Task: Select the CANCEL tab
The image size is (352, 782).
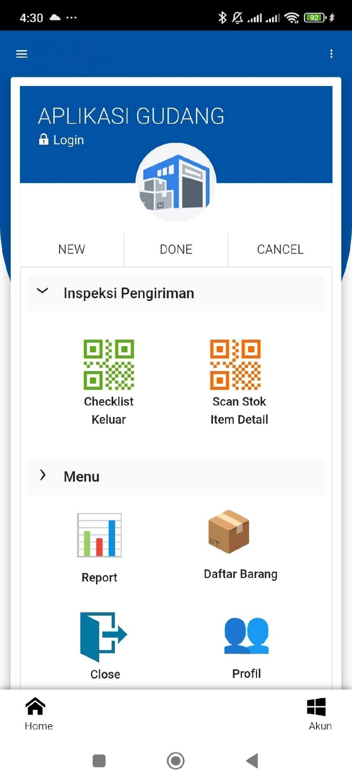Action: [x=280, y=250]
